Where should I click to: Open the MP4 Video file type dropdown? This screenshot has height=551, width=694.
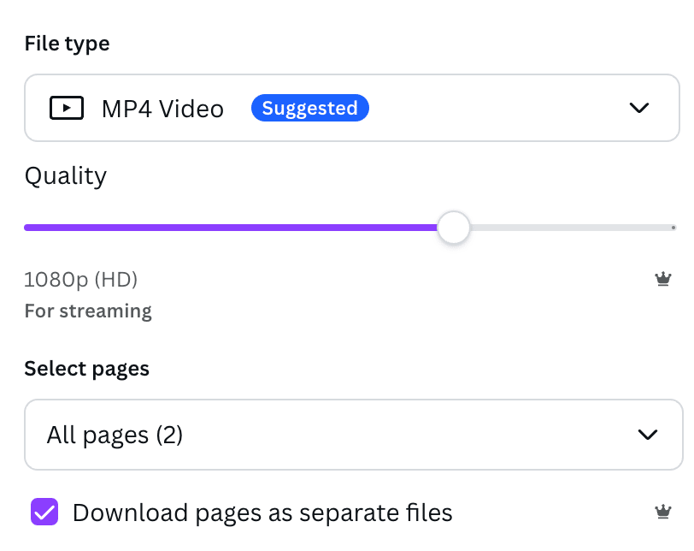352,108
